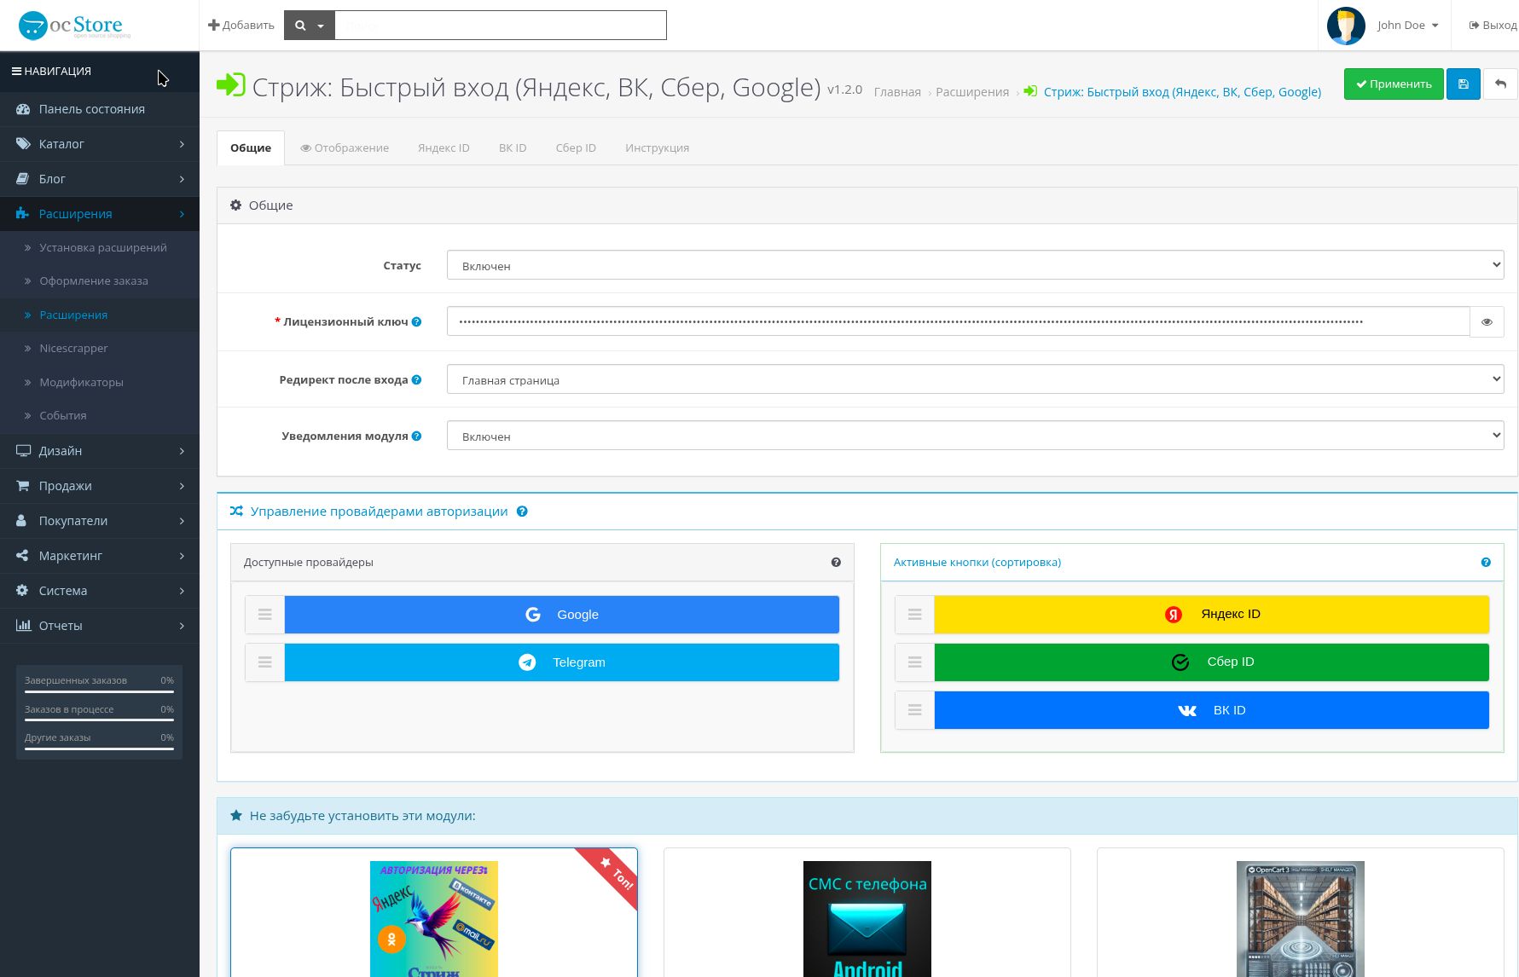The height and width of the screenshot is (977, 1519).
Task: Open the OpenCart Shelf Manager module thumbnail
Action: click(1301, 919)
